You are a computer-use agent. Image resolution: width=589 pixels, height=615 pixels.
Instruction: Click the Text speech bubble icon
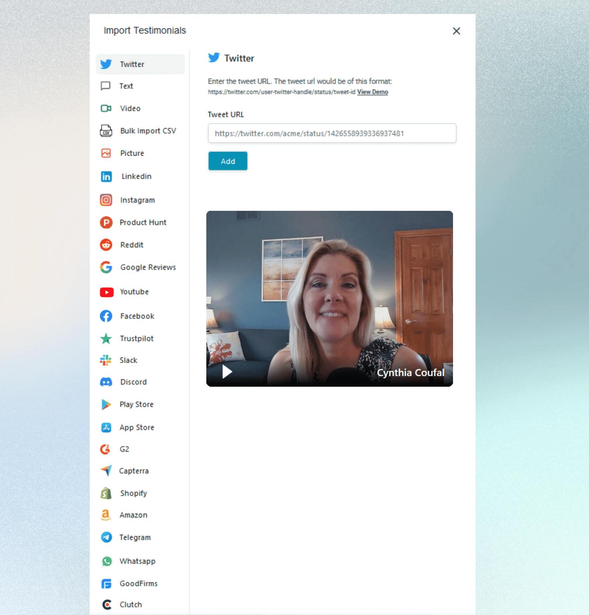click(x=106, y=86)
